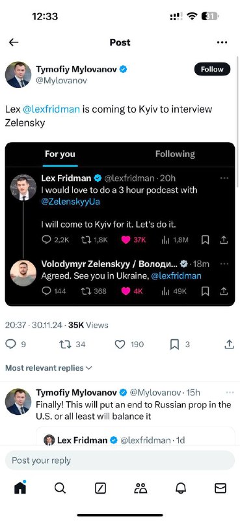Go back using the arrow icon

[x=14, y=42]
